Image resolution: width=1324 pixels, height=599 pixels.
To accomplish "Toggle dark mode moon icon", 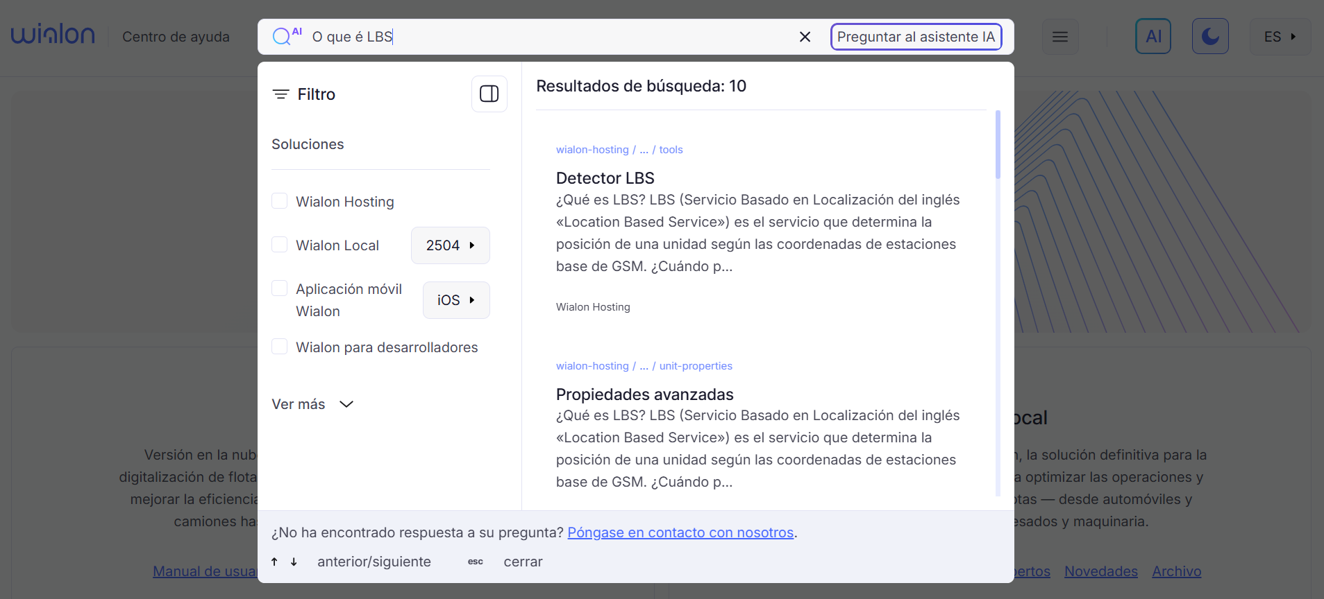I will [x=1210, y=37].
